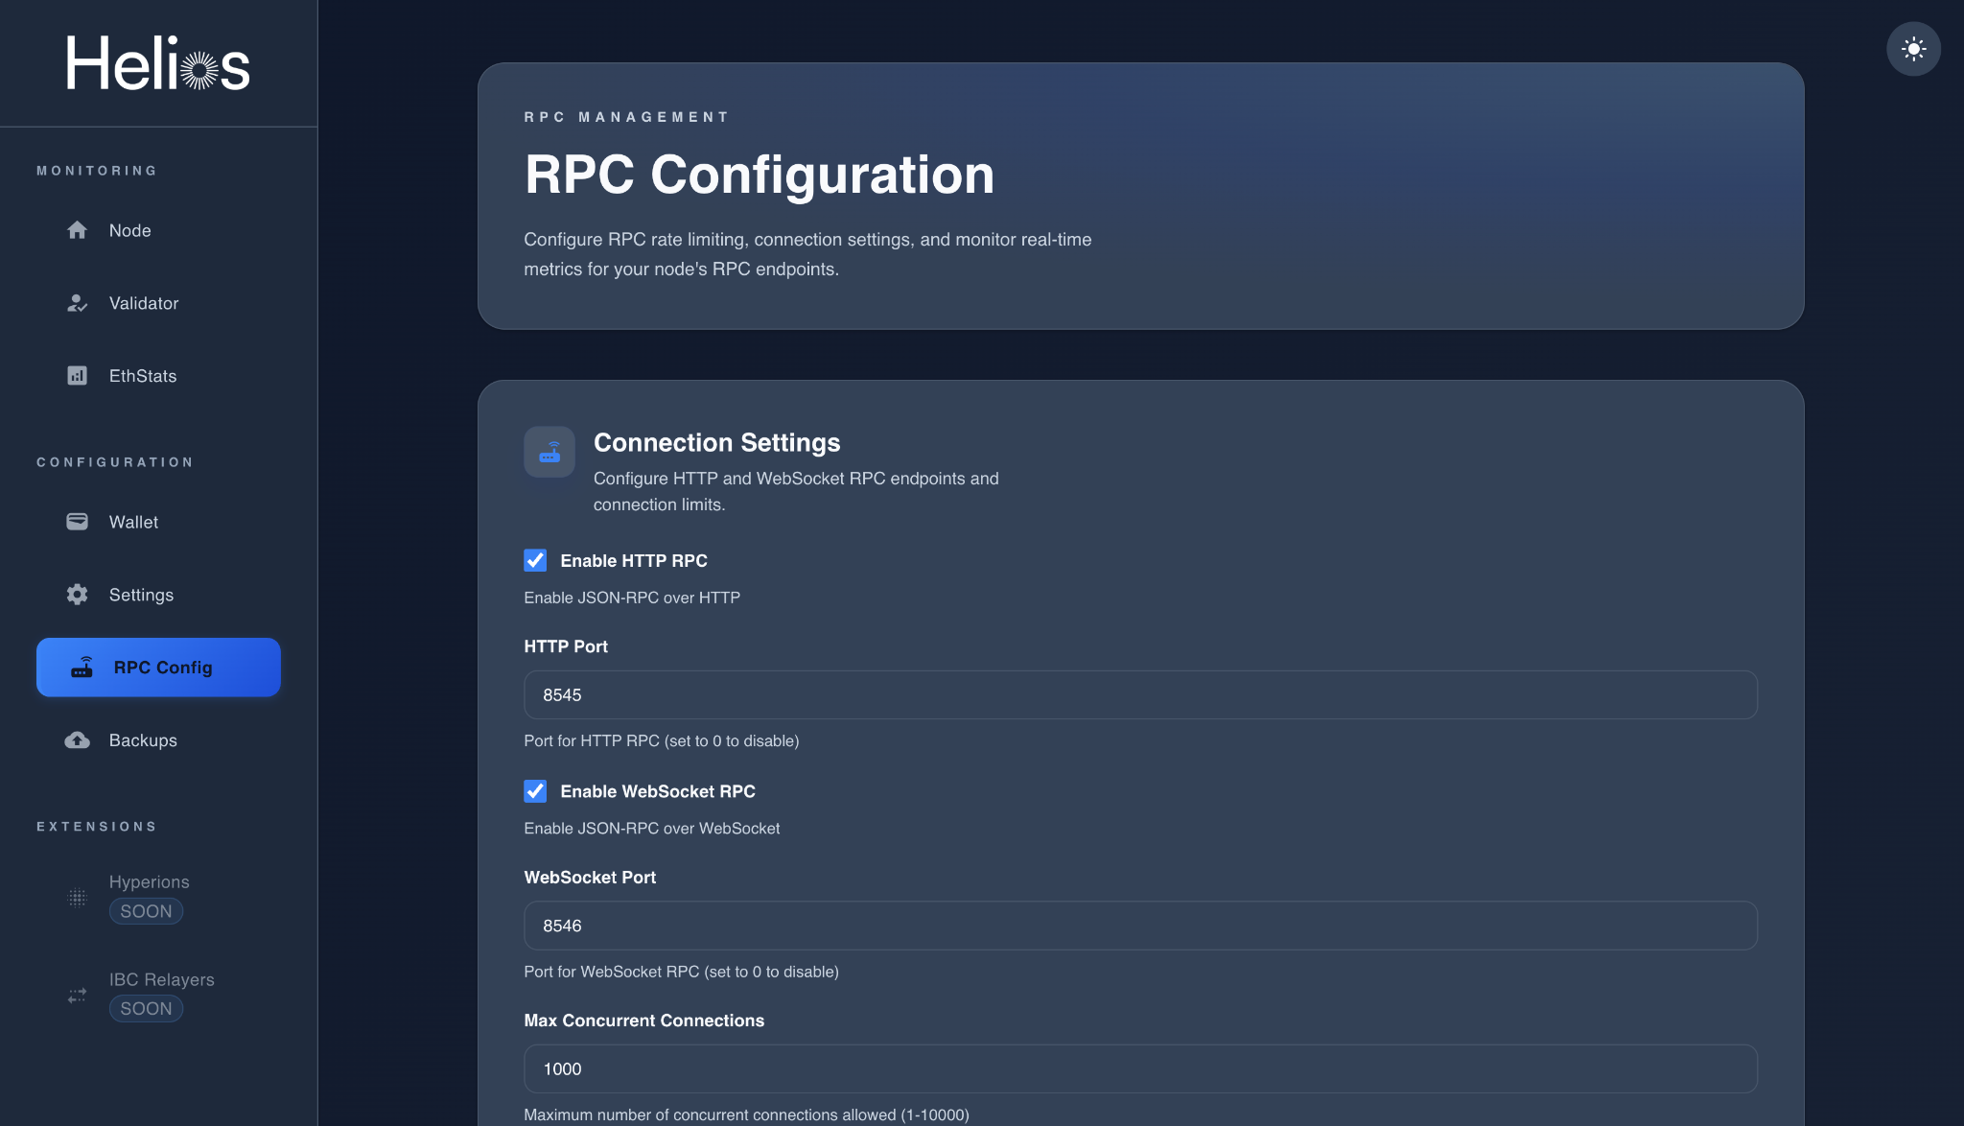The width and height of the screenshot is (1964, 1126).
Task: Open Settings using the gear icon
Action: 77,595
